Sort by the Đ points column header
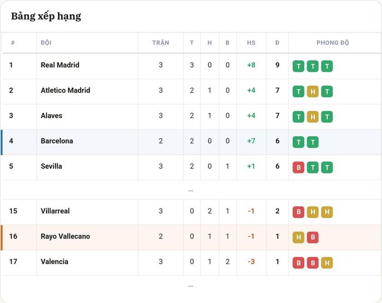382x303 pixels. (277, 43)
